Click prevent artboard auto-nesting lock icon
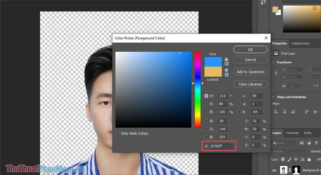Image resolution: width=321 pixels, height=175 pixels. tap(303, 159)
